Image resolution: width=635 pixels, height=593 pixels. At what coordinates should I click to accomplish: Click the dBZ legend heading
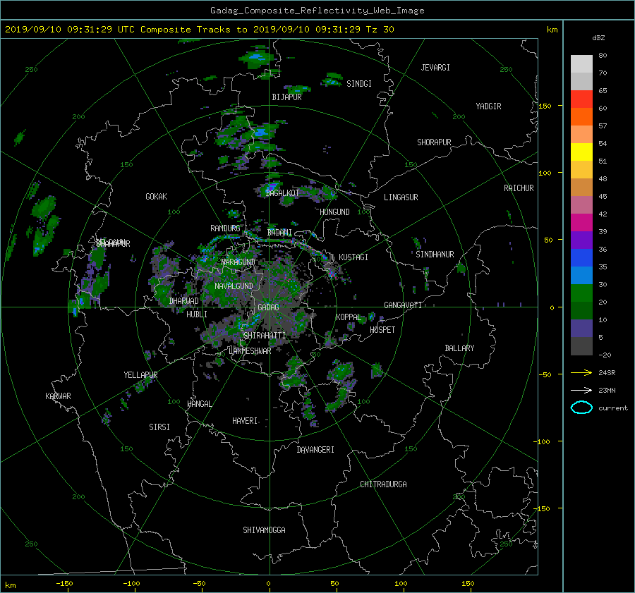(598, 38)
